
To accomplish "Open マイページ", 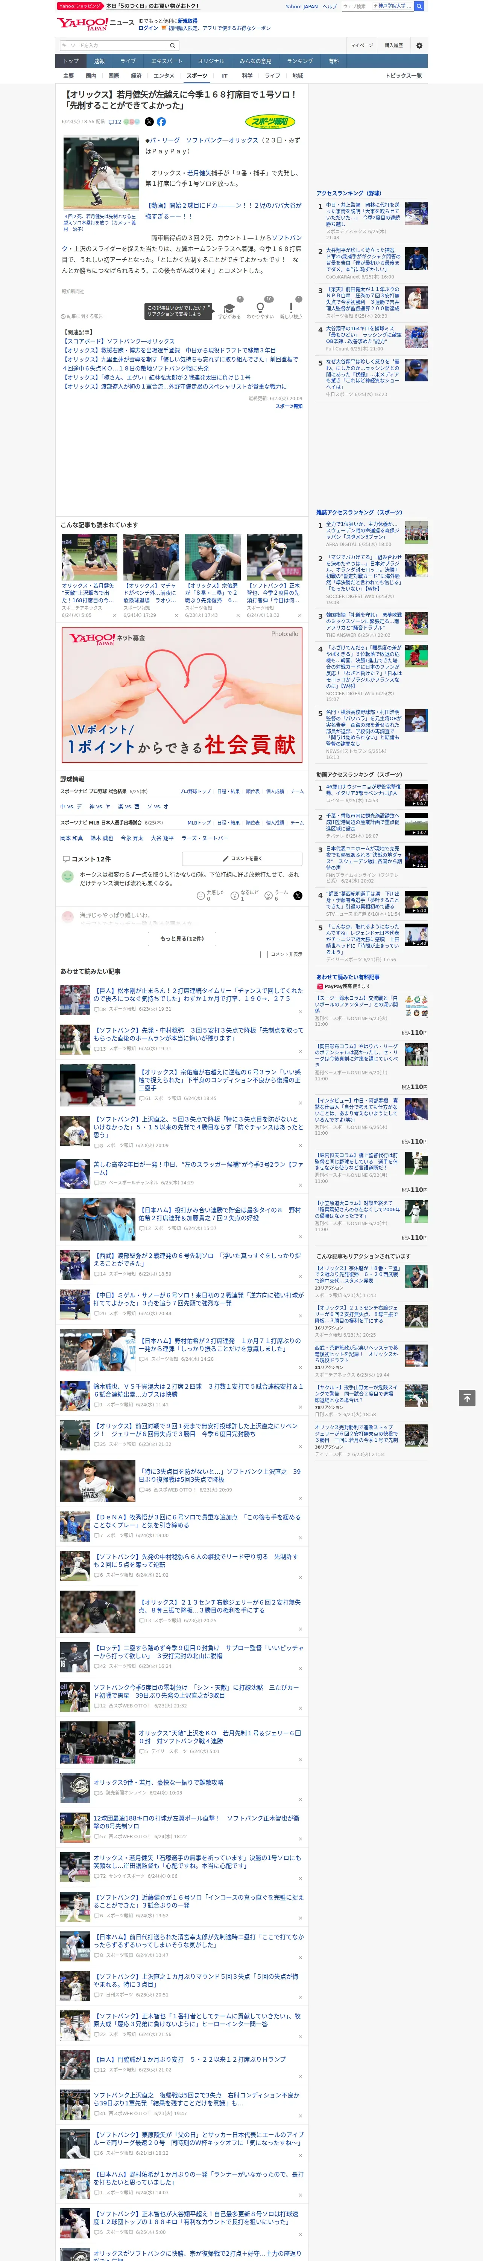I will (x=362, y=46).
